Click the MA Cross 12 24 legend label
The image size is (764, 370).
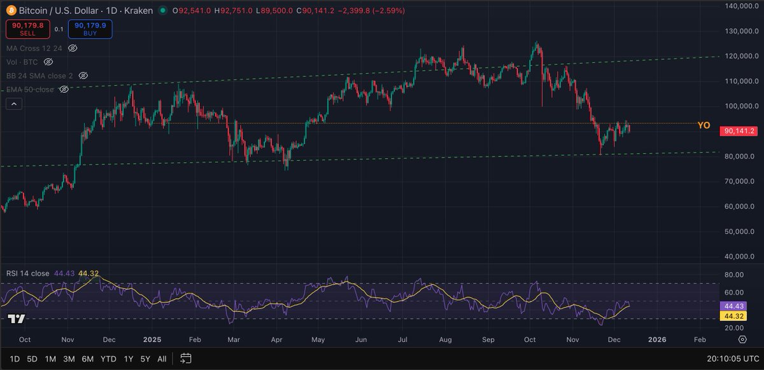coord(34,48)
